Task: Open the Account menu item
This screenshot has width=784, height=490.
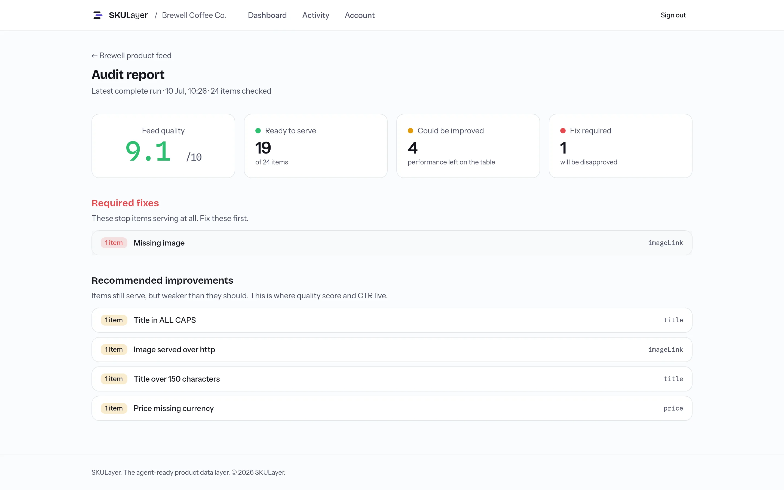Action: tap(359, 15)
